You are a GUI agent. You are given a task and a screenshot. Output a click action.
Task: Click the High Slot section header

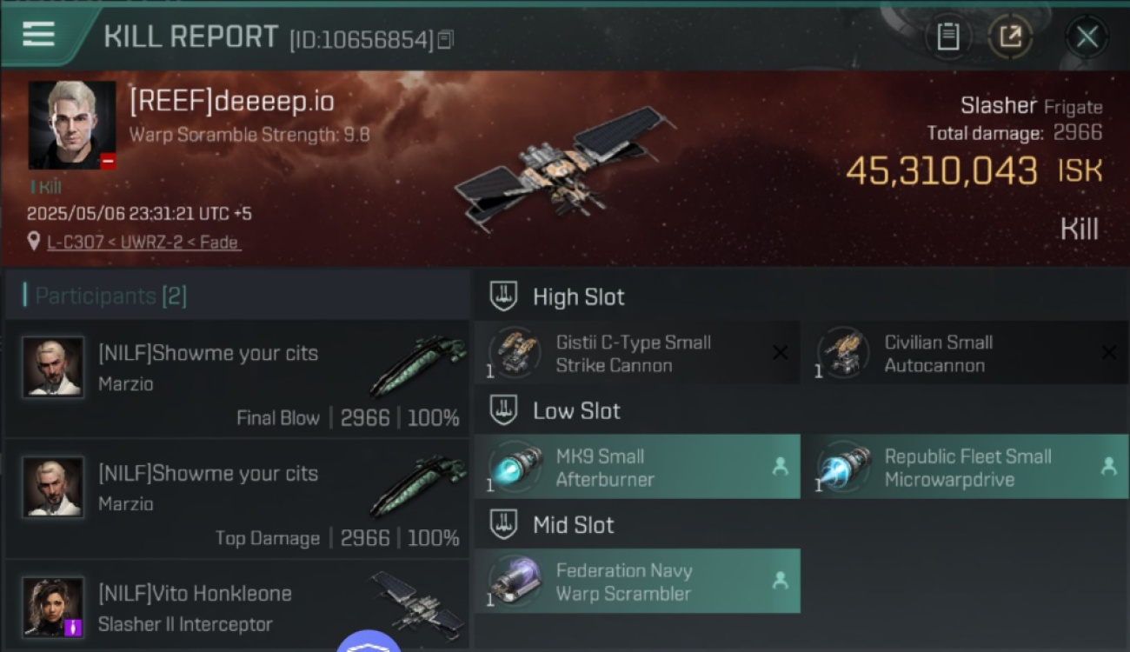click(x=578, y=296)
